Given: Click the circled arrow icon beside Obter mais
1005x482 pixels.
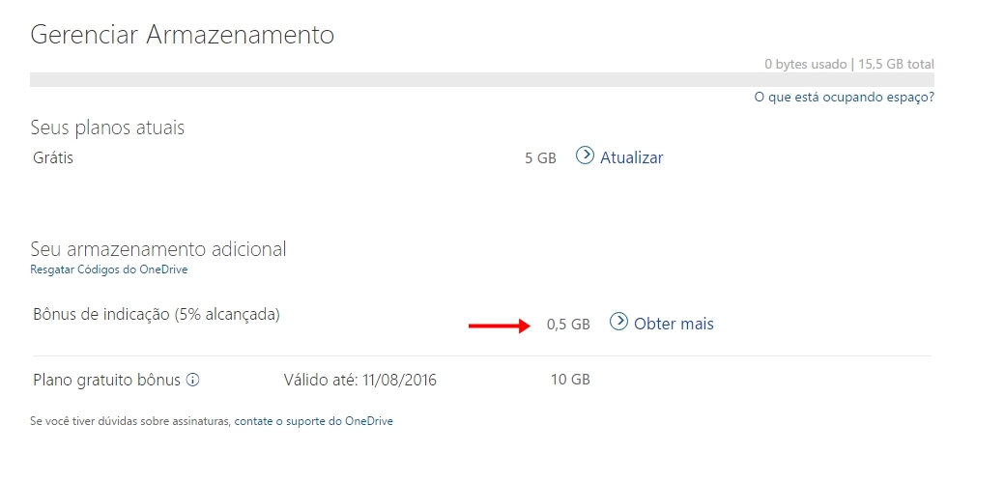Looking at the screenshot, I should click(618, 321).
